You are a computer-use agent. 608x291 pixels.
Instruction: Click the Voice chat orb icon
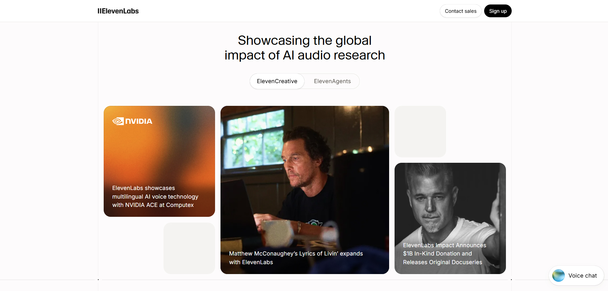tap(558, 276)
